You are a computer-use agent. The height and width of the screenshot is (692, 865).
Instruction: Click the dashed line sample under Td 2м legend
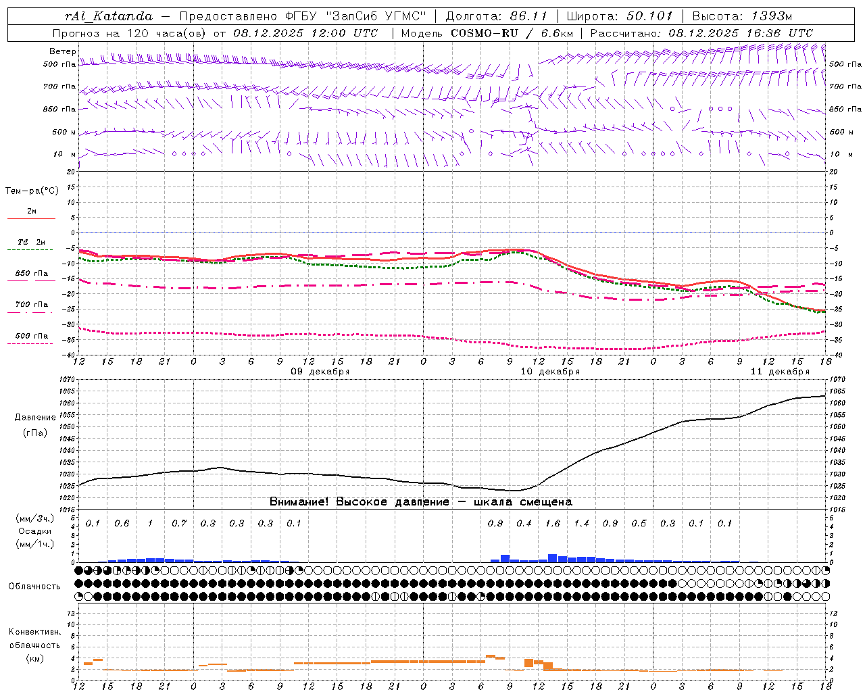pos(31,250)
